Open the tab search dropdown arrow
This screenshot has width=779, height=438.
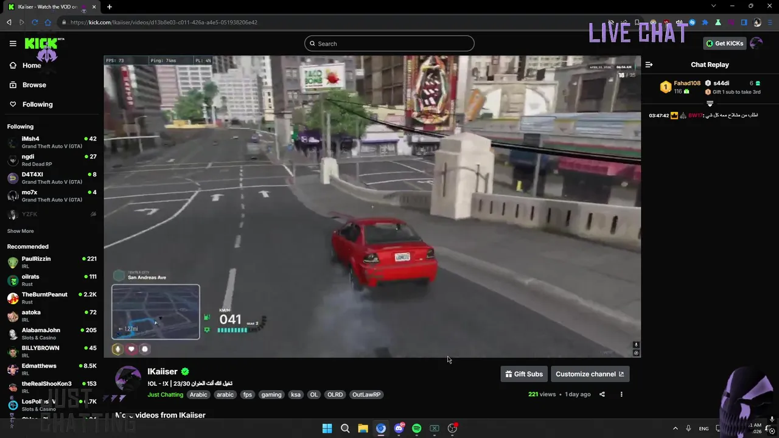pos(713,6)
